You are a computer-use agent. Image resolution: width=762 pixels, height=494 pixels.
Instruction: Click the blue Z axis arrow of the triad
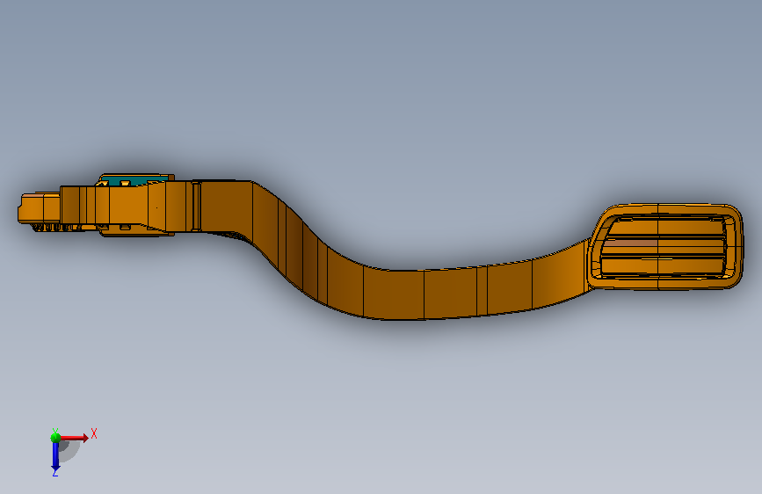pyautogui.click(x=55, y=457)
